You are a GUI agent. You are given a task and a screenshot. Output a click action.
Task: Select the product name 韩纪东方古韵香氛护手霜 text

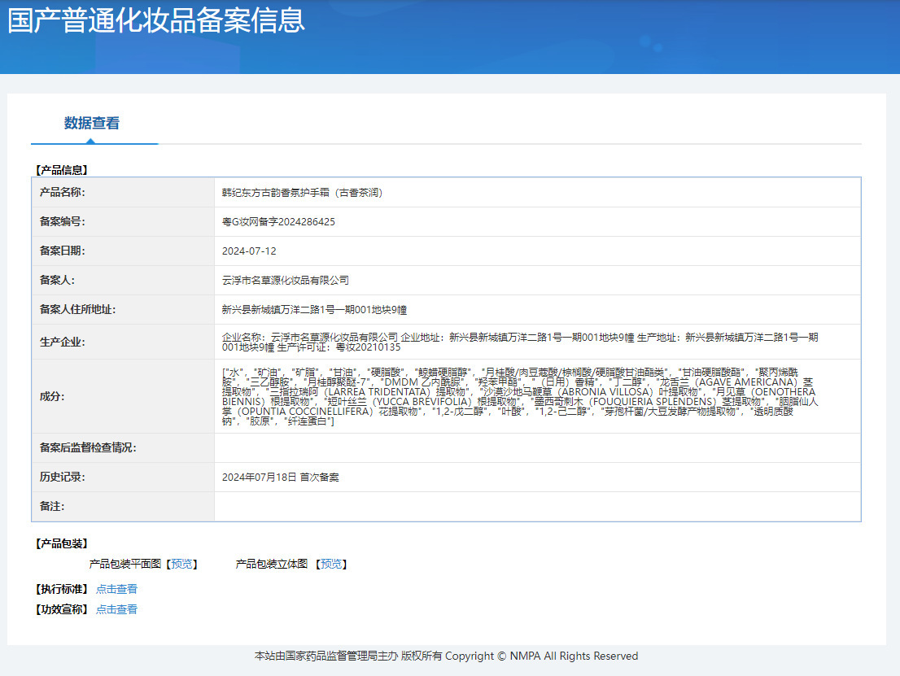[x=302, y=193]
